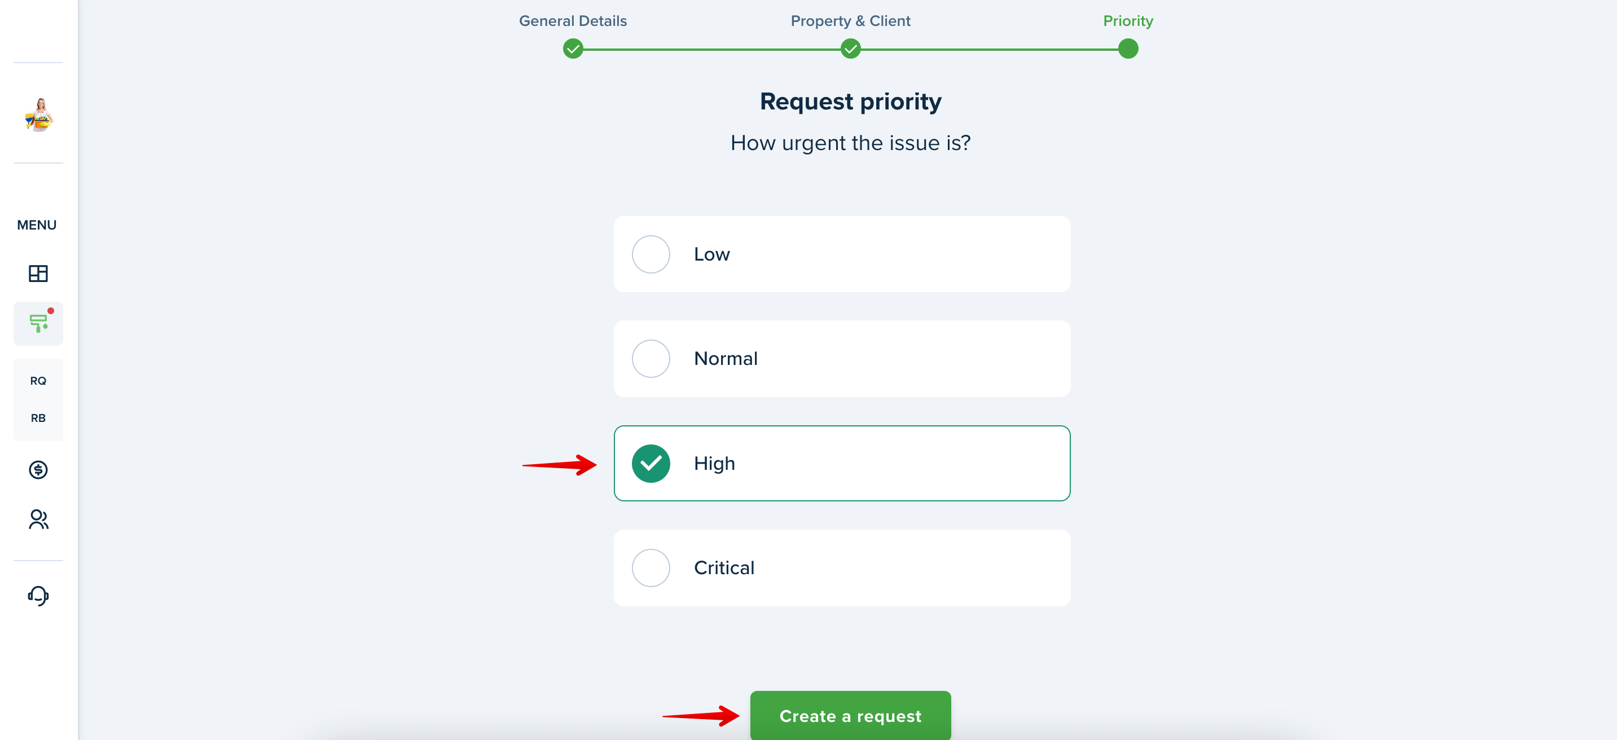1617x740 pixels.
Task: Click the checked High priority circle
Action: coord(651,463)
